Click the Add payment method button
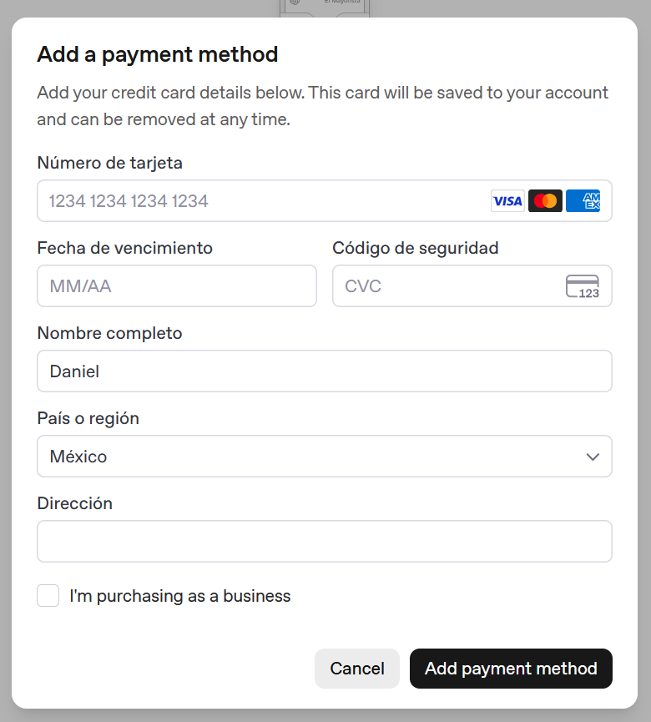 (x=511, y=669)
